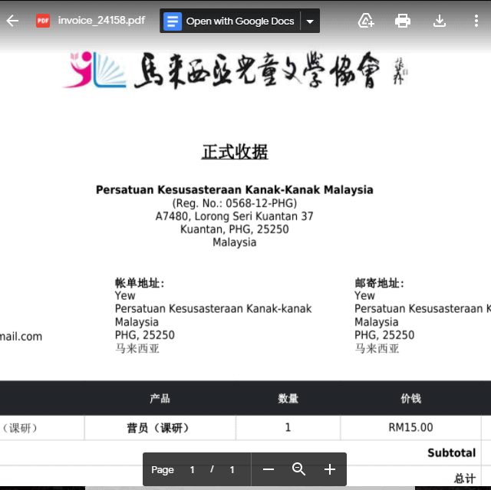Zoom in with the plus icon
Screen dimensions: 491x490
(x=330, y=469)
